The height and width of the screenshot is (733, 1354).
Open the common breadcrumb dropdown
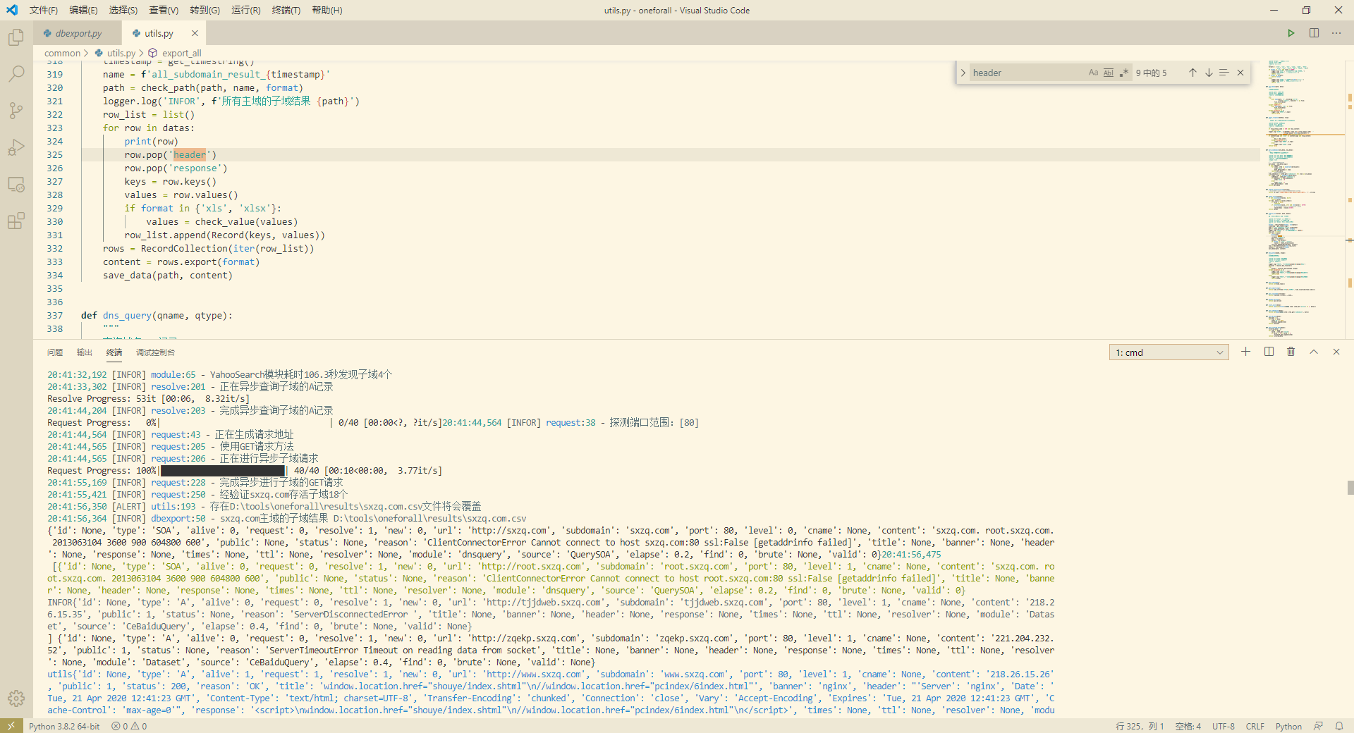[x=63, y=53]
